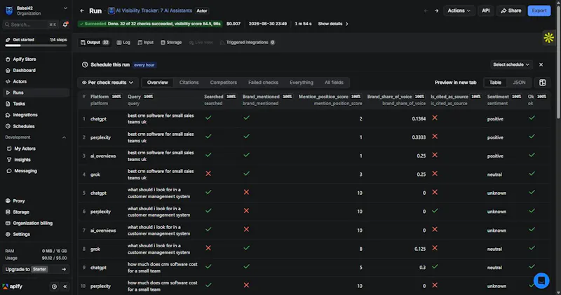Open the Output tab

pos(95,42)
